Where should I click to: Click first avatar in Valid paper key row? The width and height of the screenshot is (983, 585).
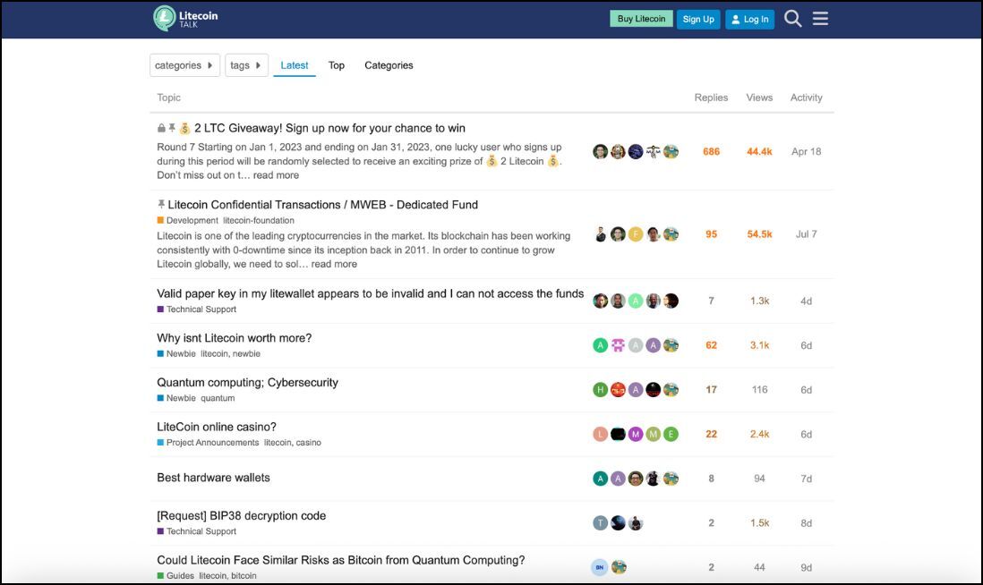point(601,301)
